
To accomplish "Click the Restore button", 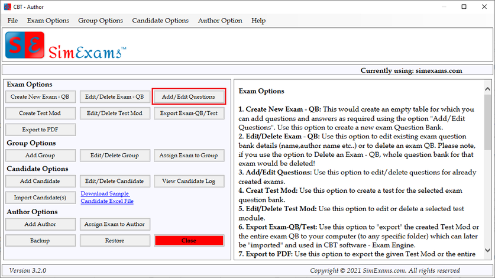I will [115, 241].
